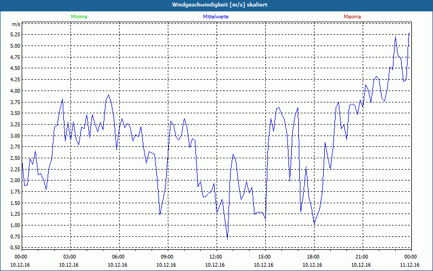The height and width of the screenshot is (271, 433).
Task: Click the 2,75 y-axis value
Action: [x=16, y=147]
